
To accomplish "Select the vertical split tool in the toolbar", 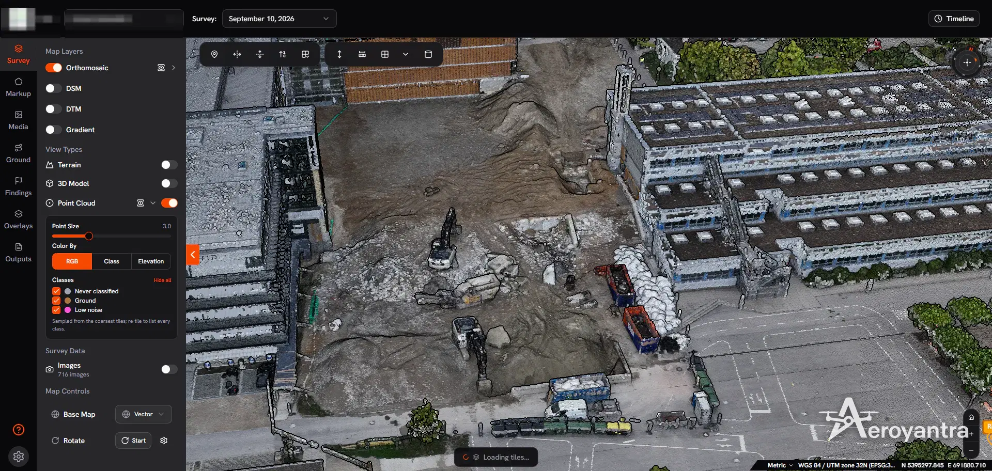I will click(x=260, y=54).
